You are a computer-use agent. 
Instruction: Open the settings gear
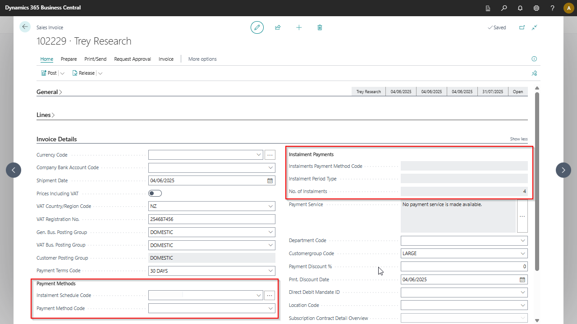536,8
